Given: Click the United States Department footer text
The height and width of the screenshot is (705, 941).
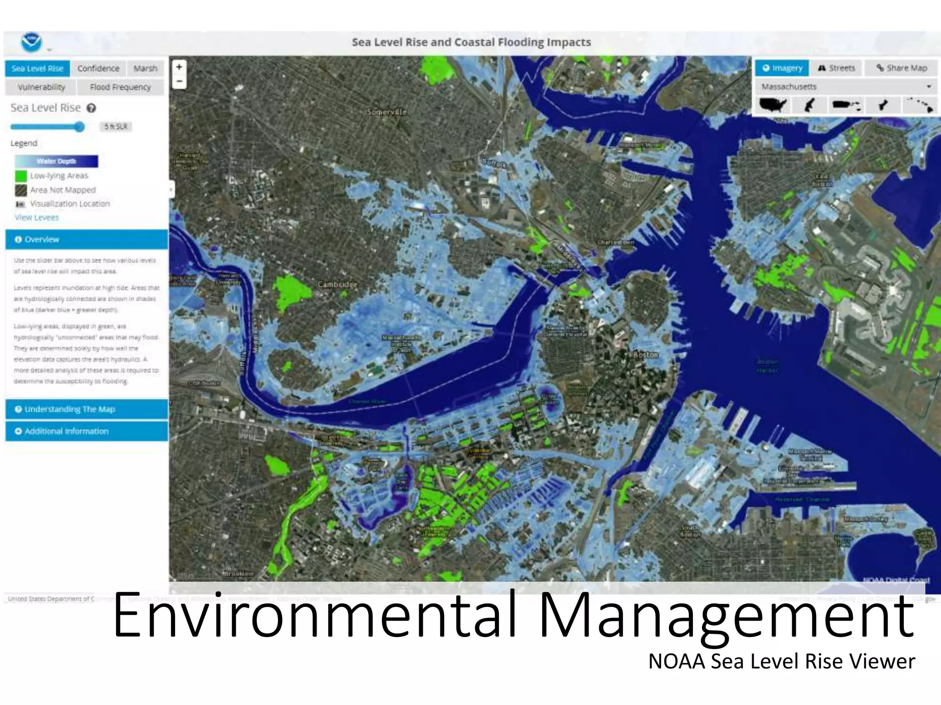Looking at the screenshot, I should pyautogui.click(x=51, y=599).
